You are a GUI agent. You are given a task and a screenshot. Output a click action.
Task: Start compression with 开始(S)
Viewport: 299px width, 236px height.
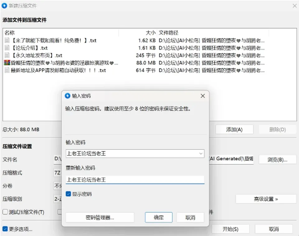(230, 229)
